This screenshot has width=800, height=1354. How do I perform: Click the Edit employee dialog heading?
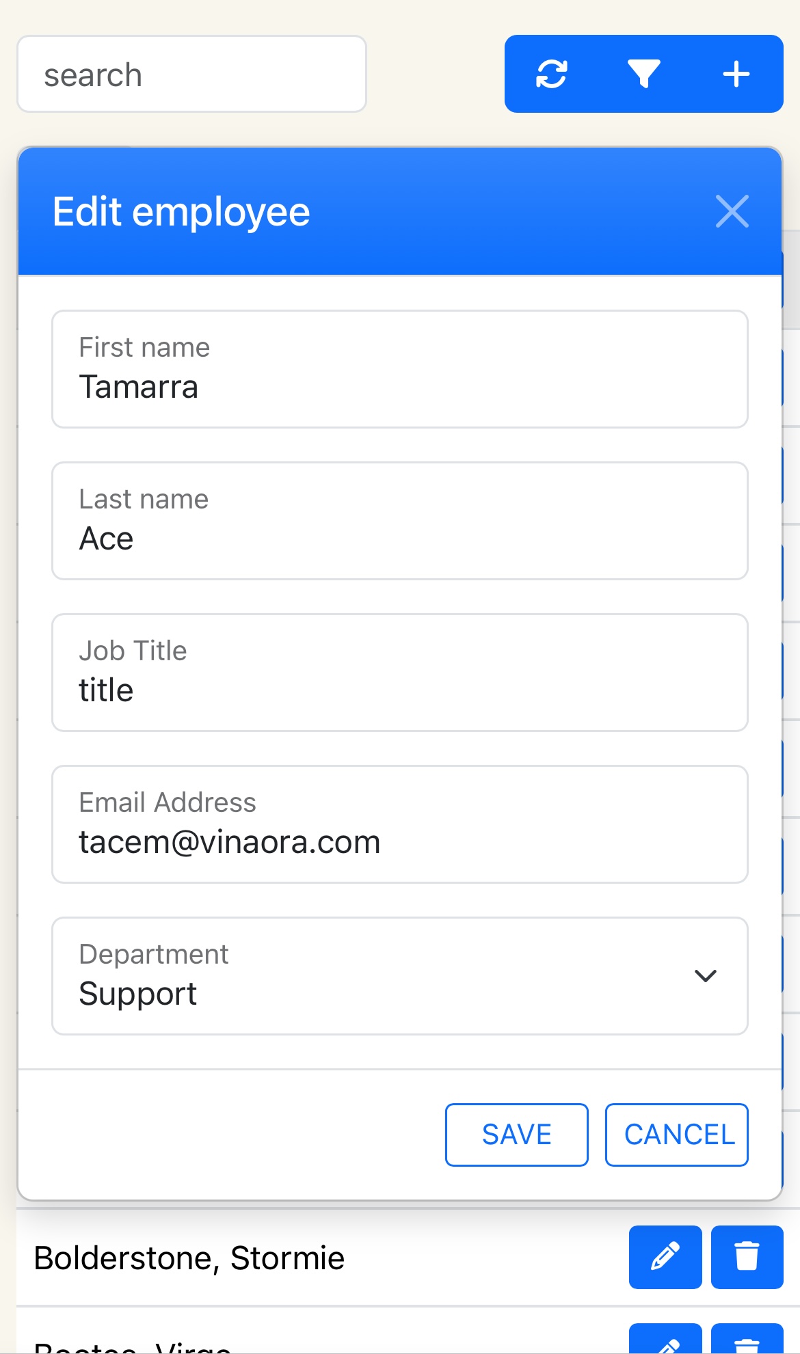[181, 212]
